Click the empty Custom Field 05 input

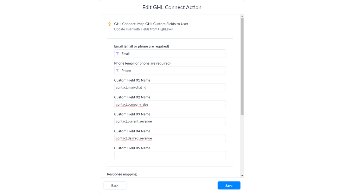[170, 155]
